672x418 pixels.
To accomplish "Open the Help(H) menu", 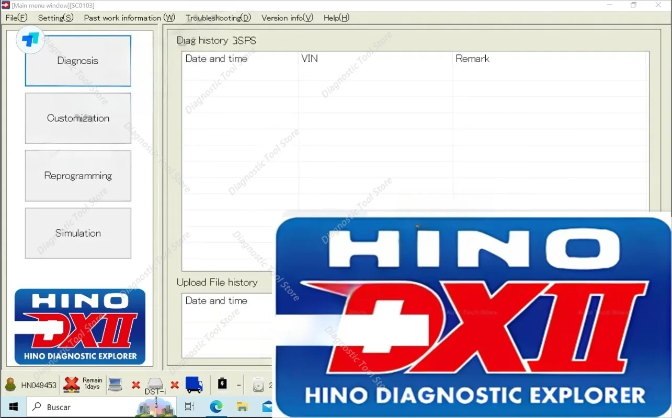I will pyautogui.click(x=336, y=18).
